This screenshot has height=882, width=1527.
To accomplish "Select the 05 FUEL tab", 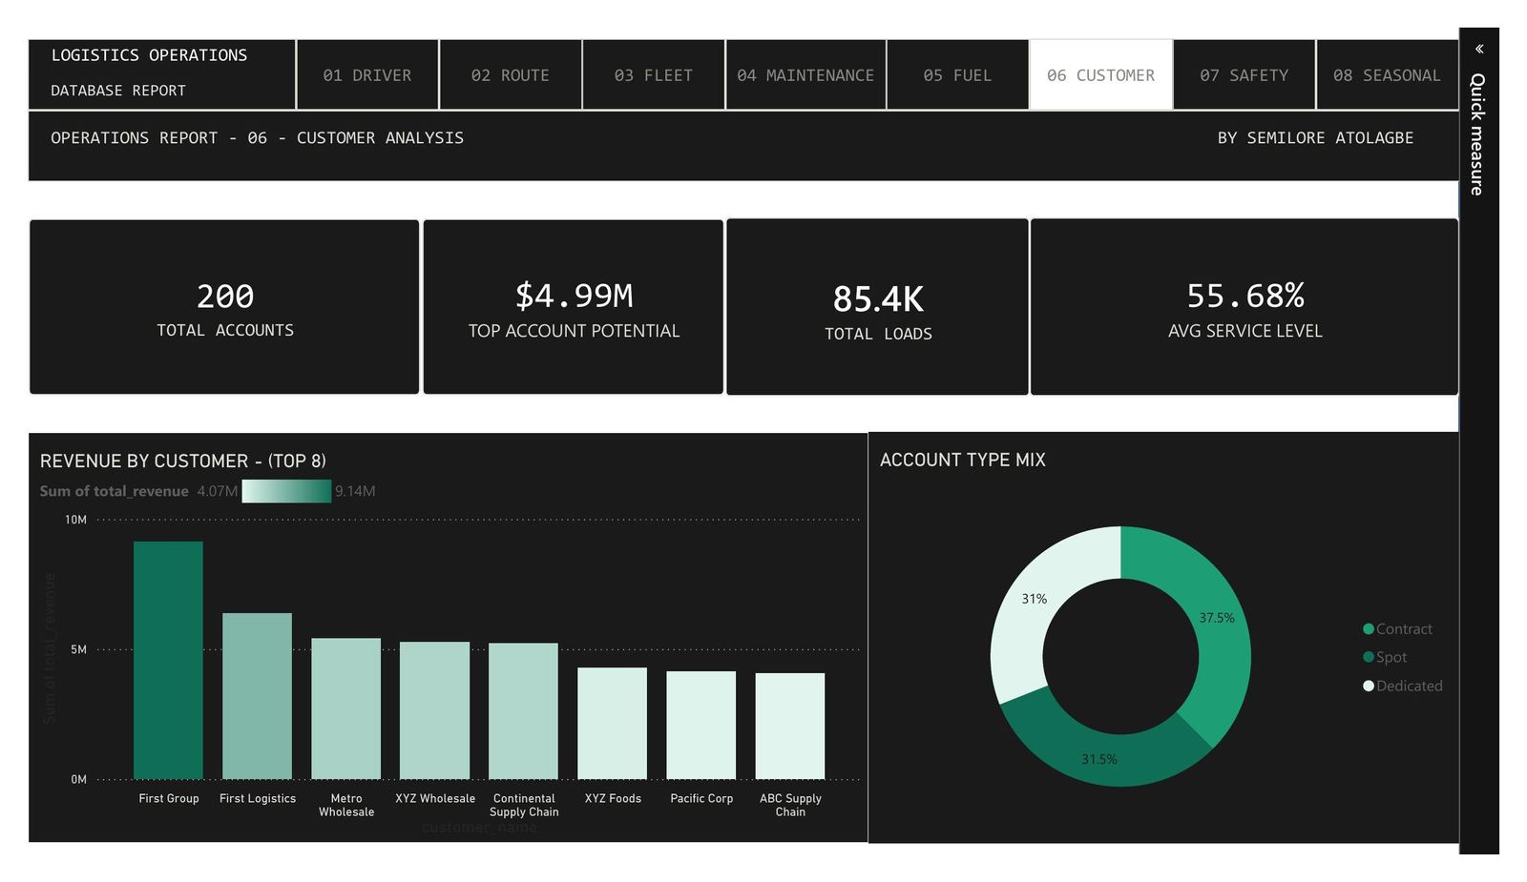I will [x=957, y=75].
